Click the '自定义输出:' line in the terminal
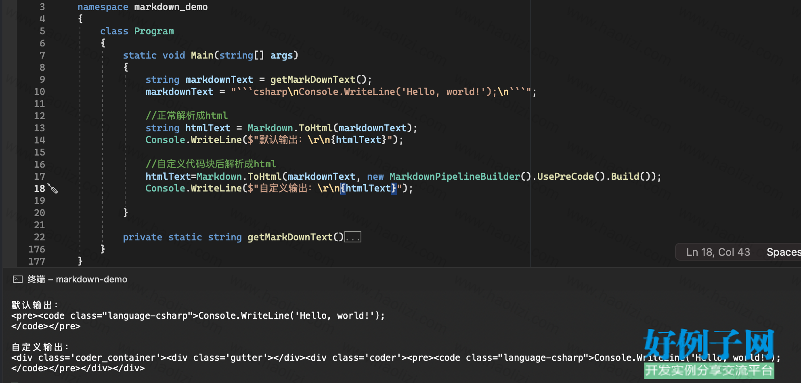Viewport: 801px width, 383px height. point(40,347)
